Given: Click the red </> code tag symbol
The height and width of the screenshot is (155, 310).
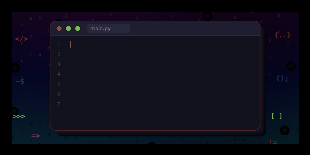Looking at the screenshot, I should coord(22,39).
